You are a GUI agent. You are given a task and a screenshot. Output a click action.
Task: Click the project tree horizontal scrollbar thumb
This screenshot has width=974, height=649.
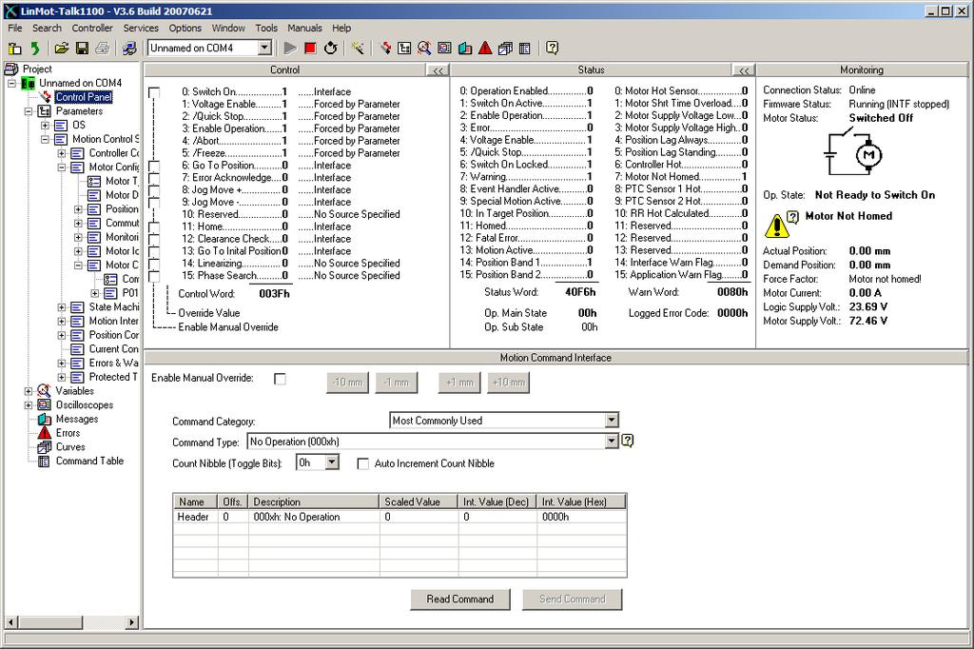point(50,621)
